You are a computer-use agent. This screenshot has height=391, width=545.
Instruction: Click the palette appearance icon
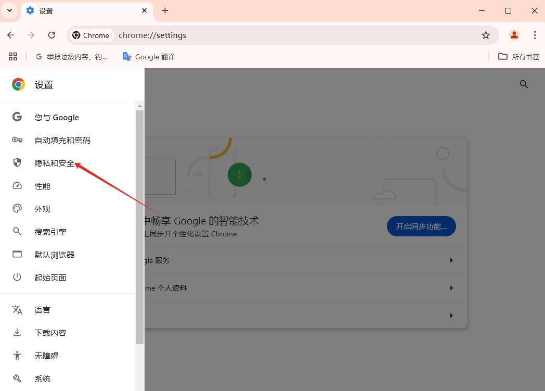click(17, 208)
